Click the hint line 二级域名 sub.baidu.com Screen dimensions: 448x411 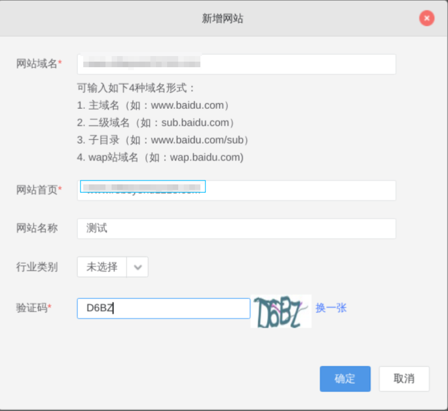(156, 123)
